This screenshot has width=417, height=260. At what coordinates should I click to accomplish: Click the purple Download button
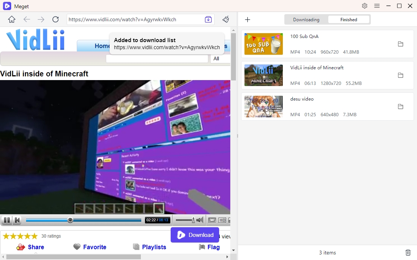point(195,235)
